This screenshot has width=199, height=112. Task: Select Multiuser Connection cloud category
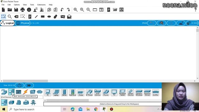[39, 92]
